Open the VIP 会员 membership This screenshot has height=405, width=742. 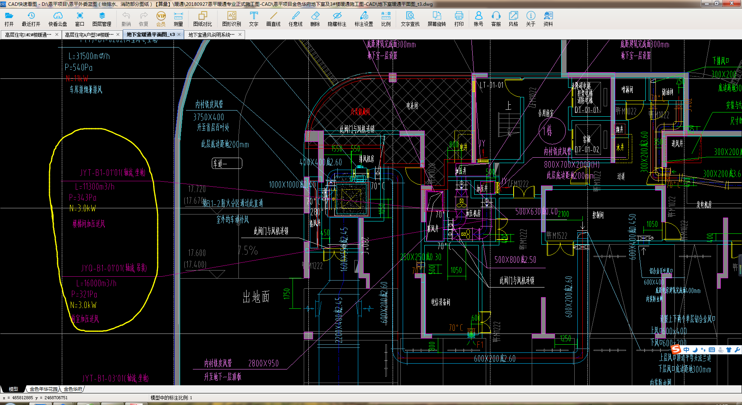click(x=161, y=19)
